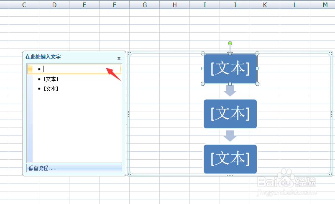Select column C header
Image resolution: width=335 pixels, height=204 pixels.
[x=24, y=5]
